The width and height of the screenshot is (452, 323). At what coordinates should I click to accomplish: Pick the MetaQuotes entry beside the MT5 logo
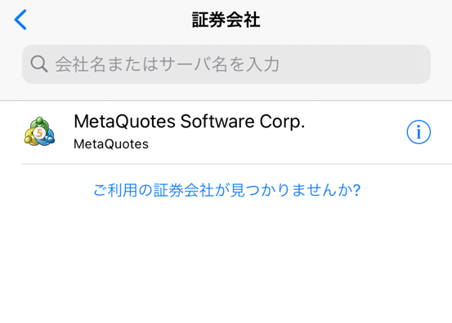226,132
